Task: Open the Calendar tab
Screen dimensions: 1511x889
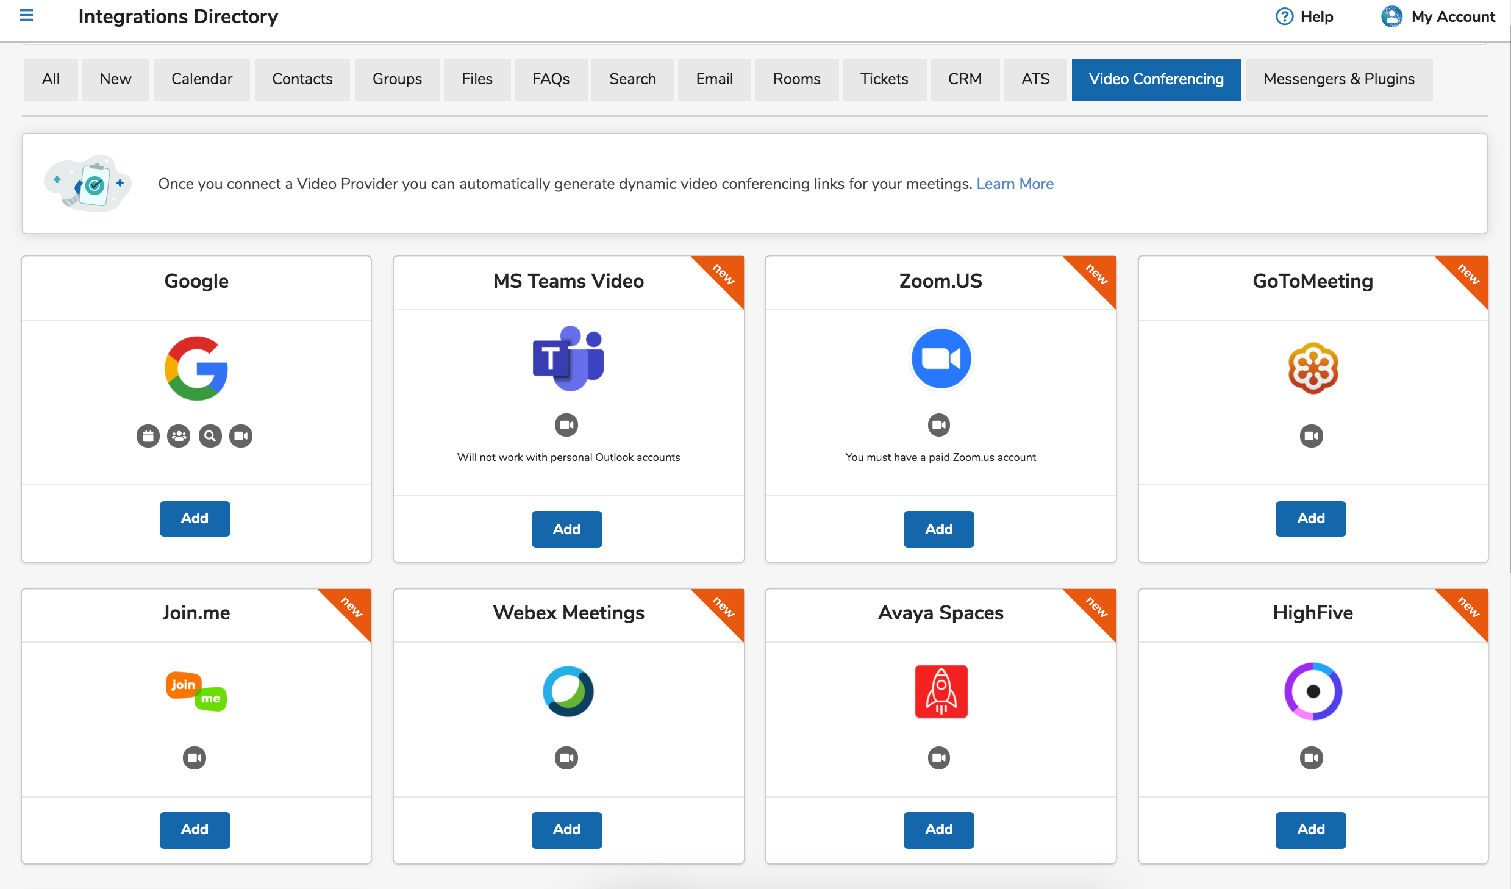Action: pos(202,79)
